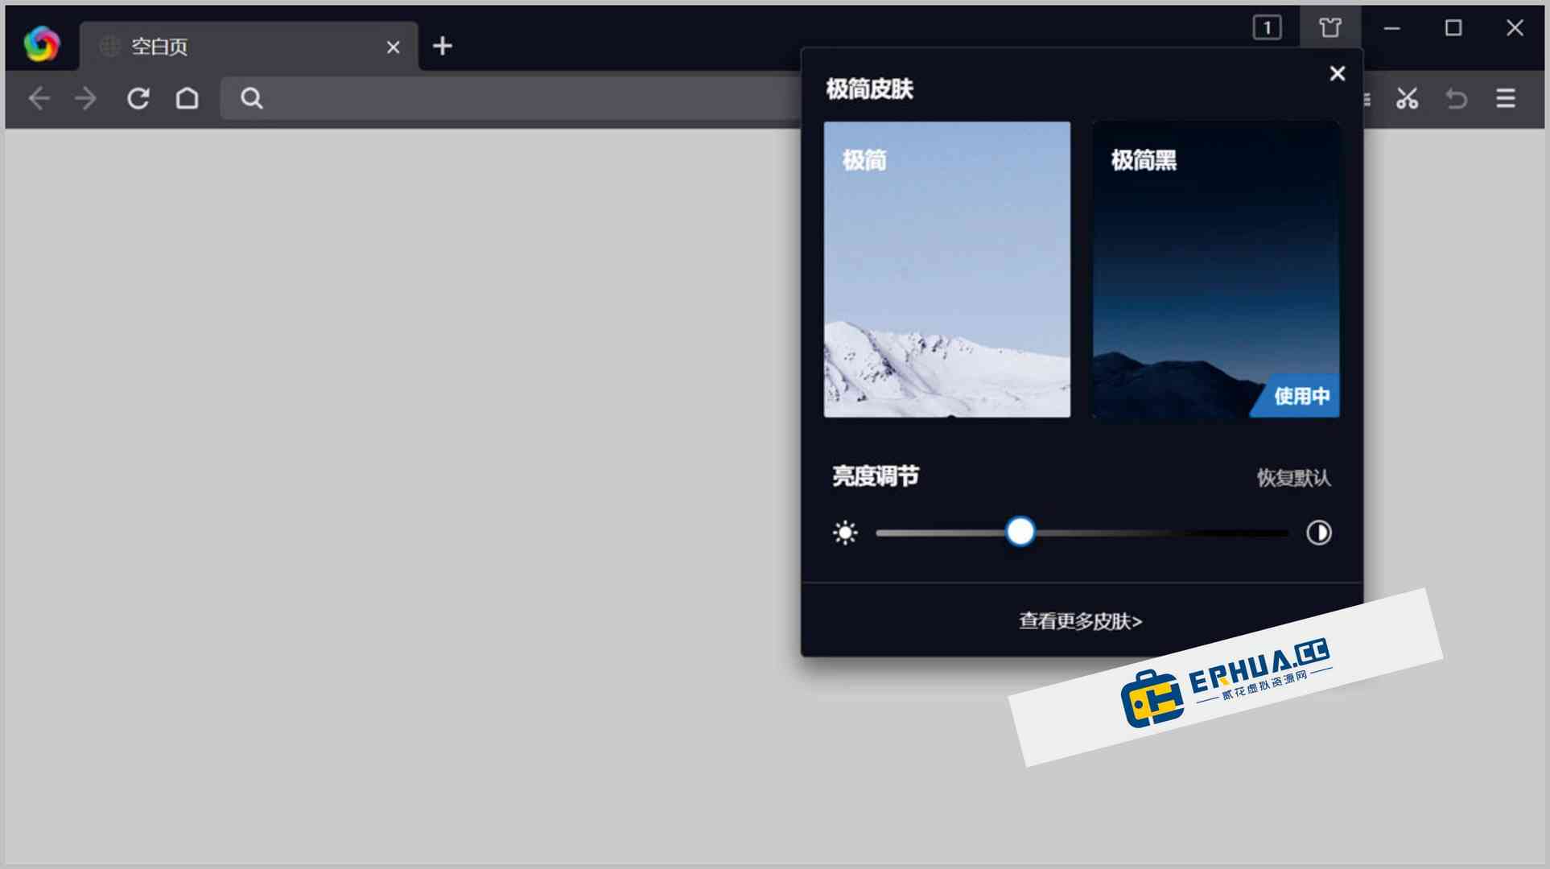Reload the page

click(138, 98)
